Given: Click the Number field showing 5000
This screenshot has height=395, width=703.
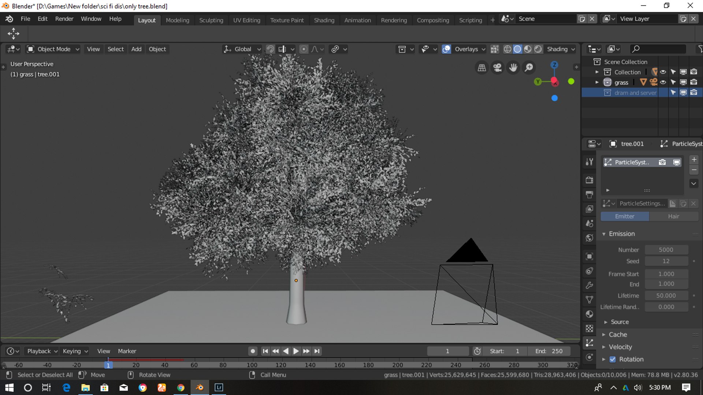Looking at the screenshot, I should pos(666,250).
